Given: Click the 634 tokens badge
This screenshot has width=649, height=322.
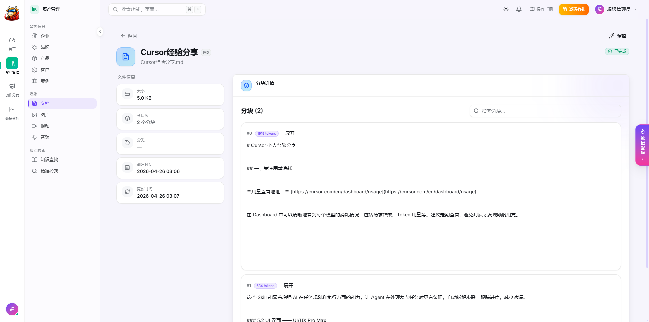Looking at the screenshot, I should [265, 286].
